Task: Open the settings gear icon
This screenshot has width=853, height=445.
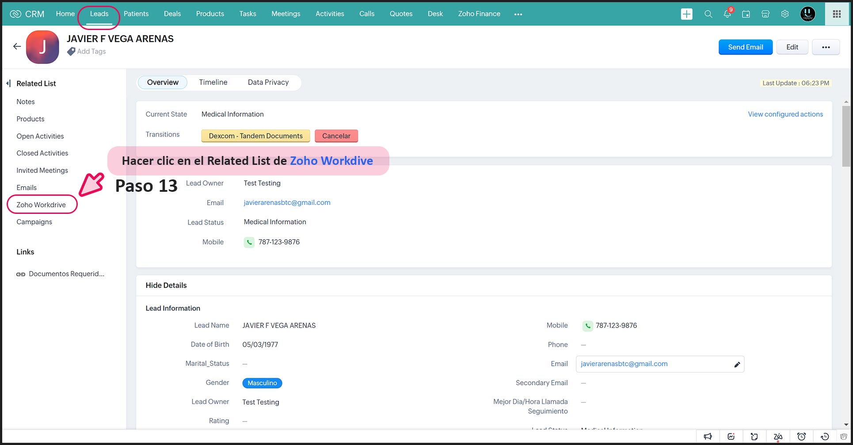Action: pos(785,14)
